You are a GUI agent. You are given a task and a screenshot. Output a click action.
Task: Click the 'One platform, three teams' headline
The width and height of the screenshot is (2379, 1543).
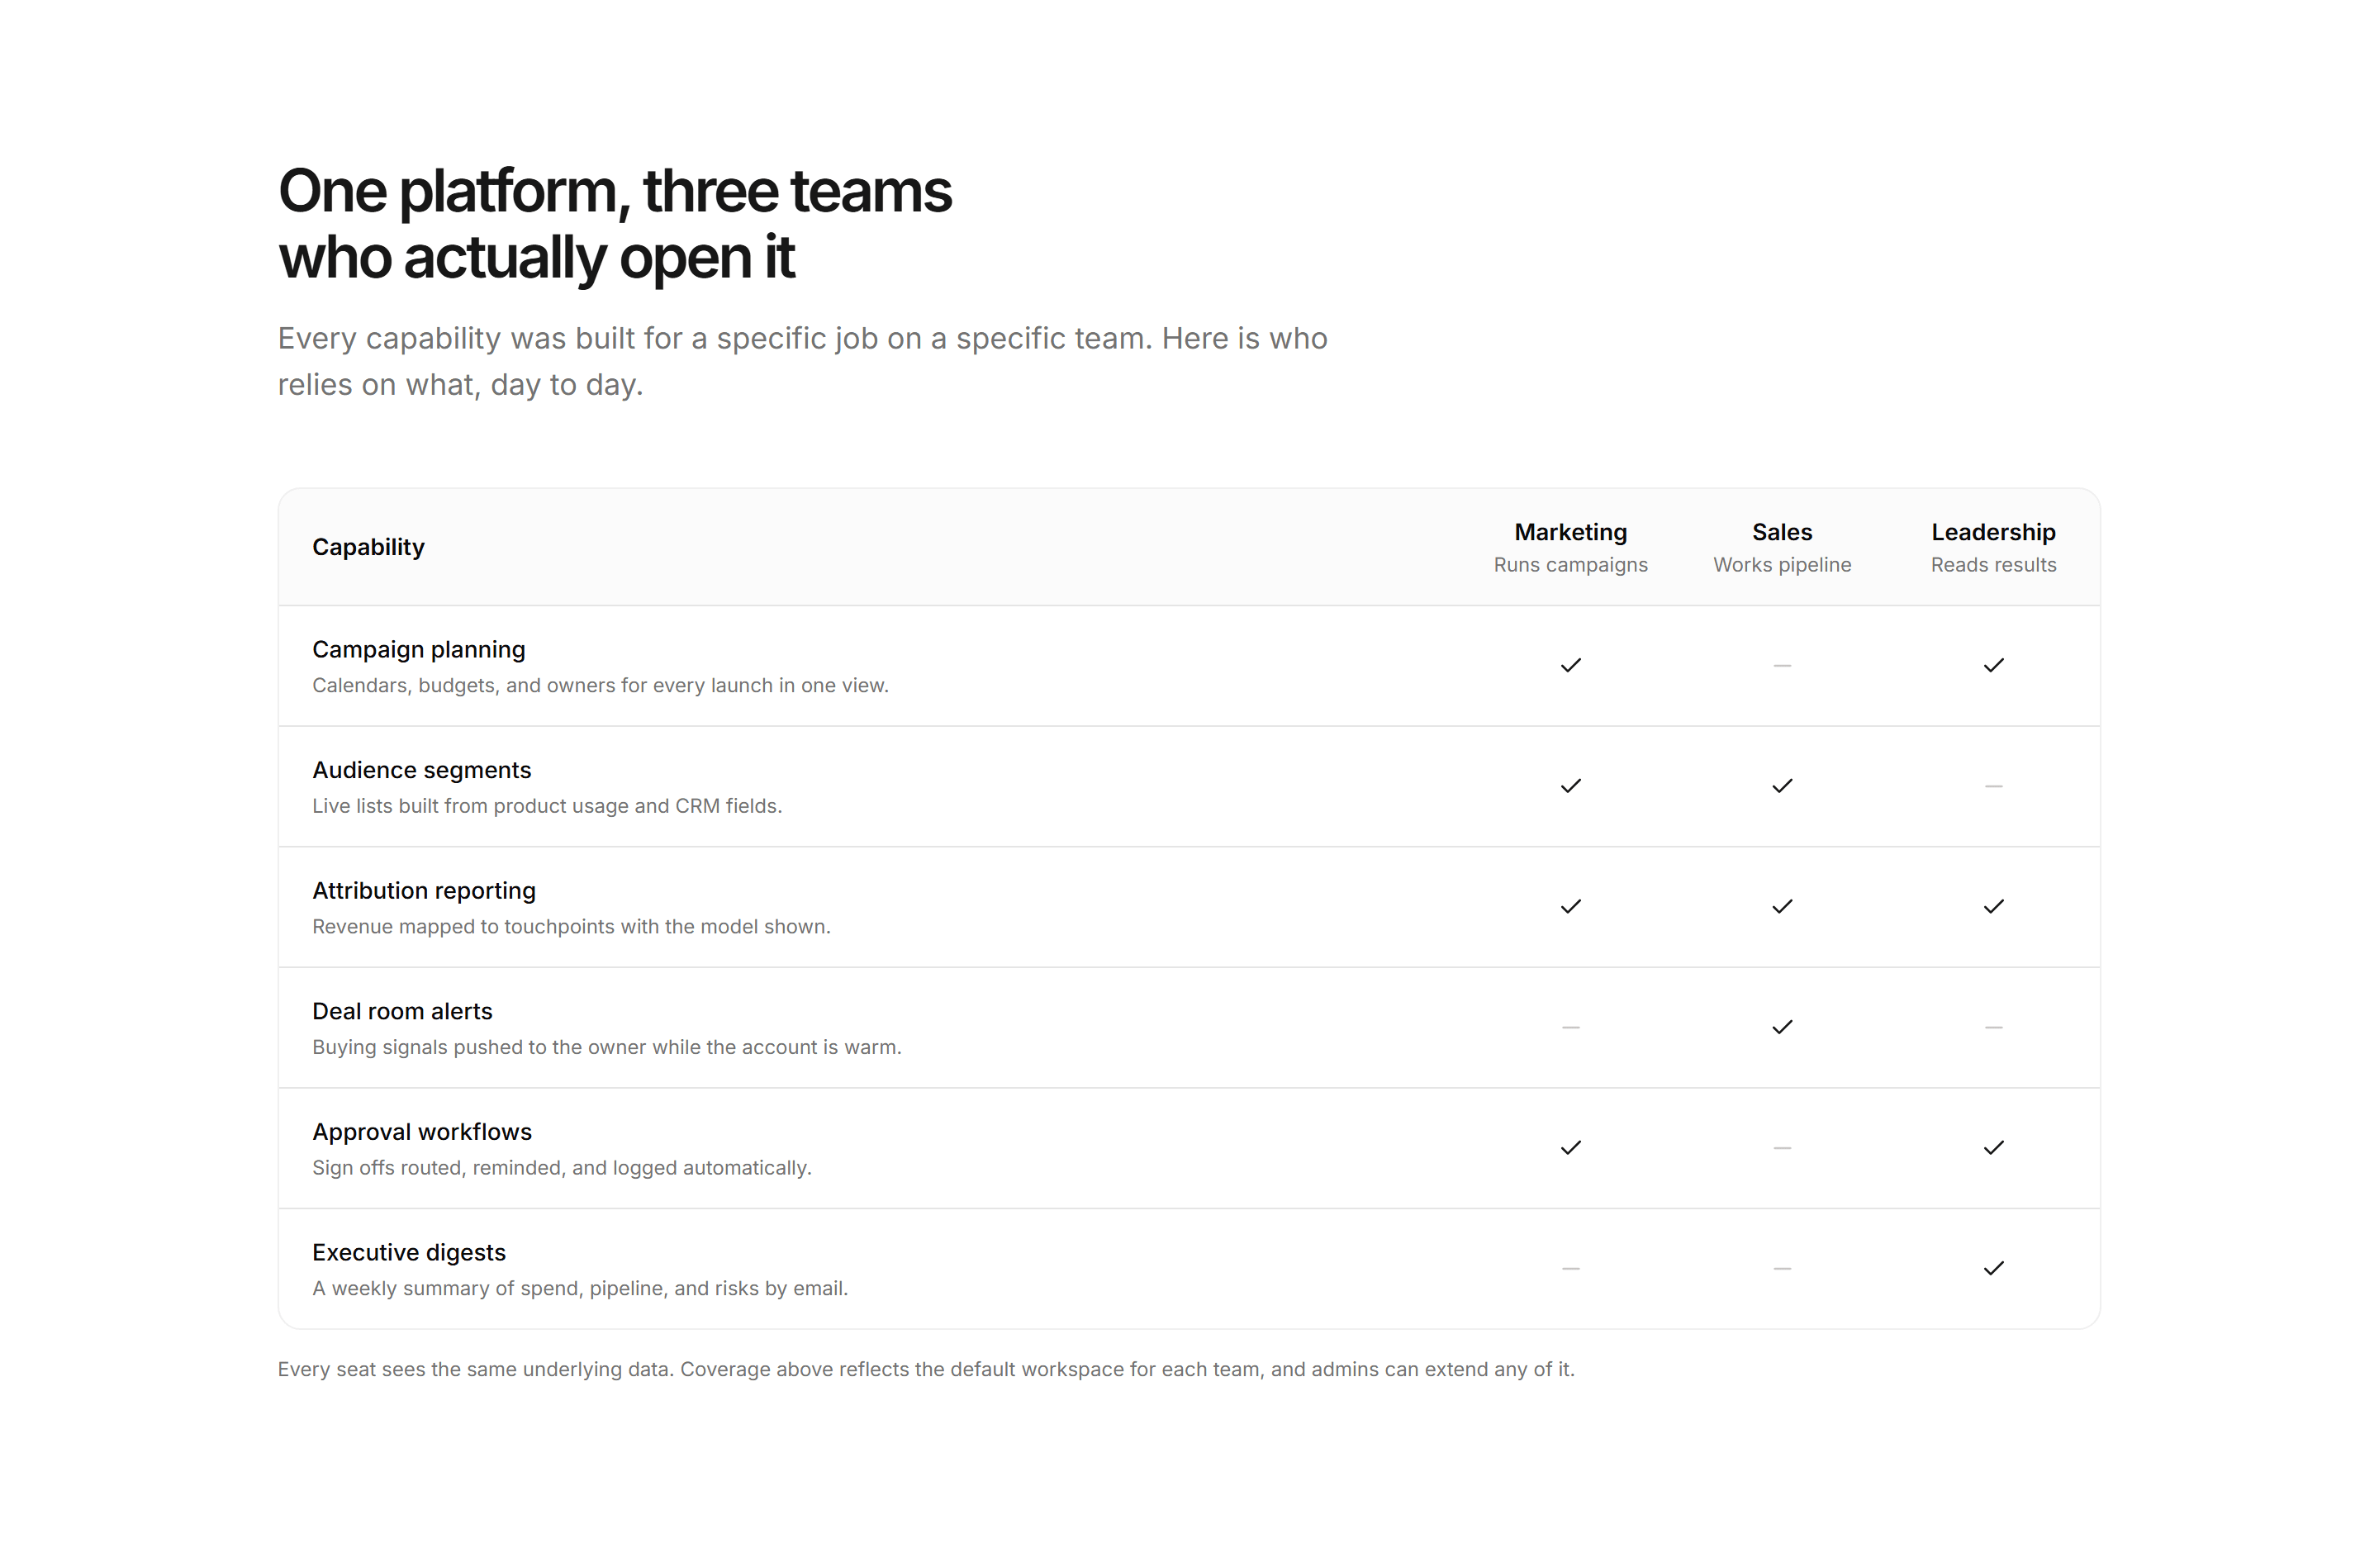[615, 224]
